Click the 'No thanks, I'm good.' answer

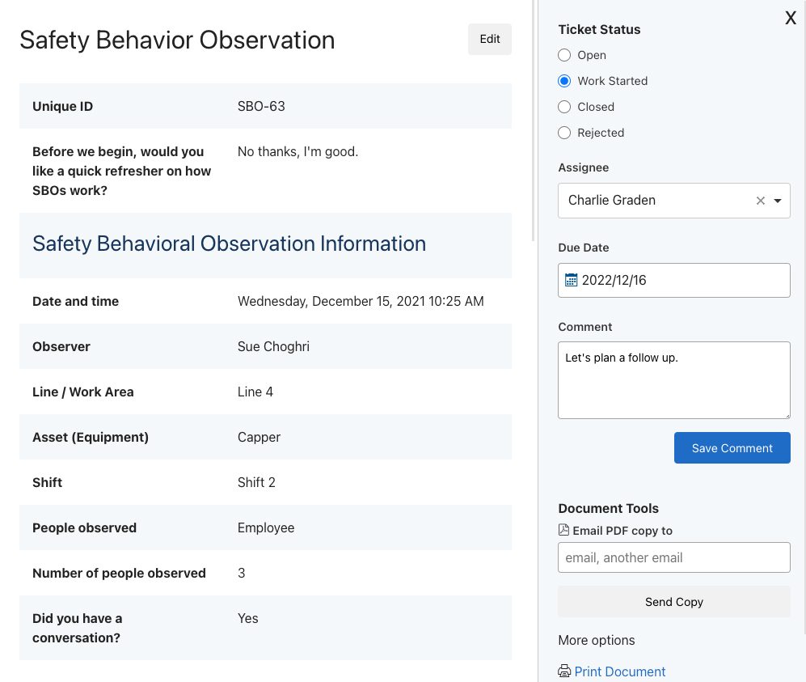tap(298, 152)
